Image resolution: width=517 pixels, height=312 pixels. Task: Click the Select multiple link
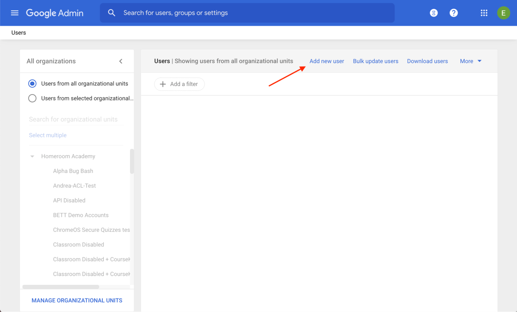tap(48, 135)
